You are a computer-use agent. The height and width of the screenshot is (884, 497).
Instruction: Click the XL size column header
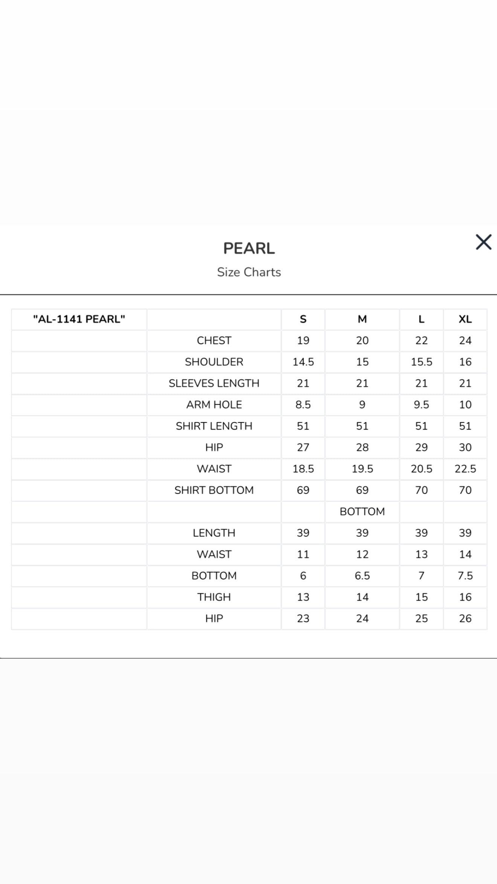(465, 319)
